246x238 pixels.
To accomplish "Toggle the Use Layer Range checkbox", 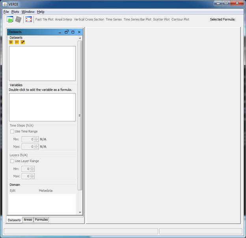I will pos(12,161).
